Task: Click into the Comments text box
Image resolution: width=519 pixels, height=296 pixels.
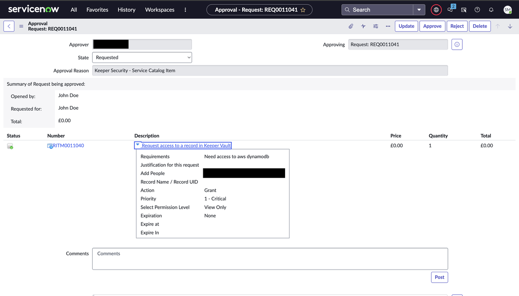Action: (270, 259)
